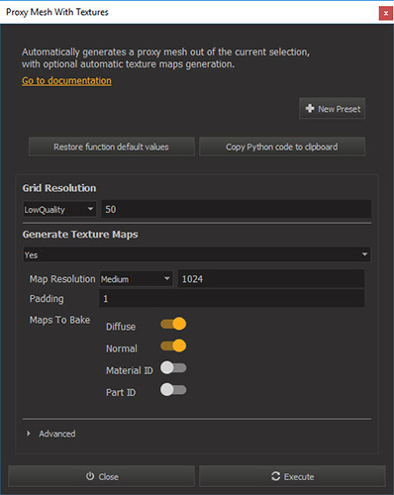The width and height of the screenshot is (394, 495).
Task: Click the plus icon on New Preset
Action: (310, 108)
